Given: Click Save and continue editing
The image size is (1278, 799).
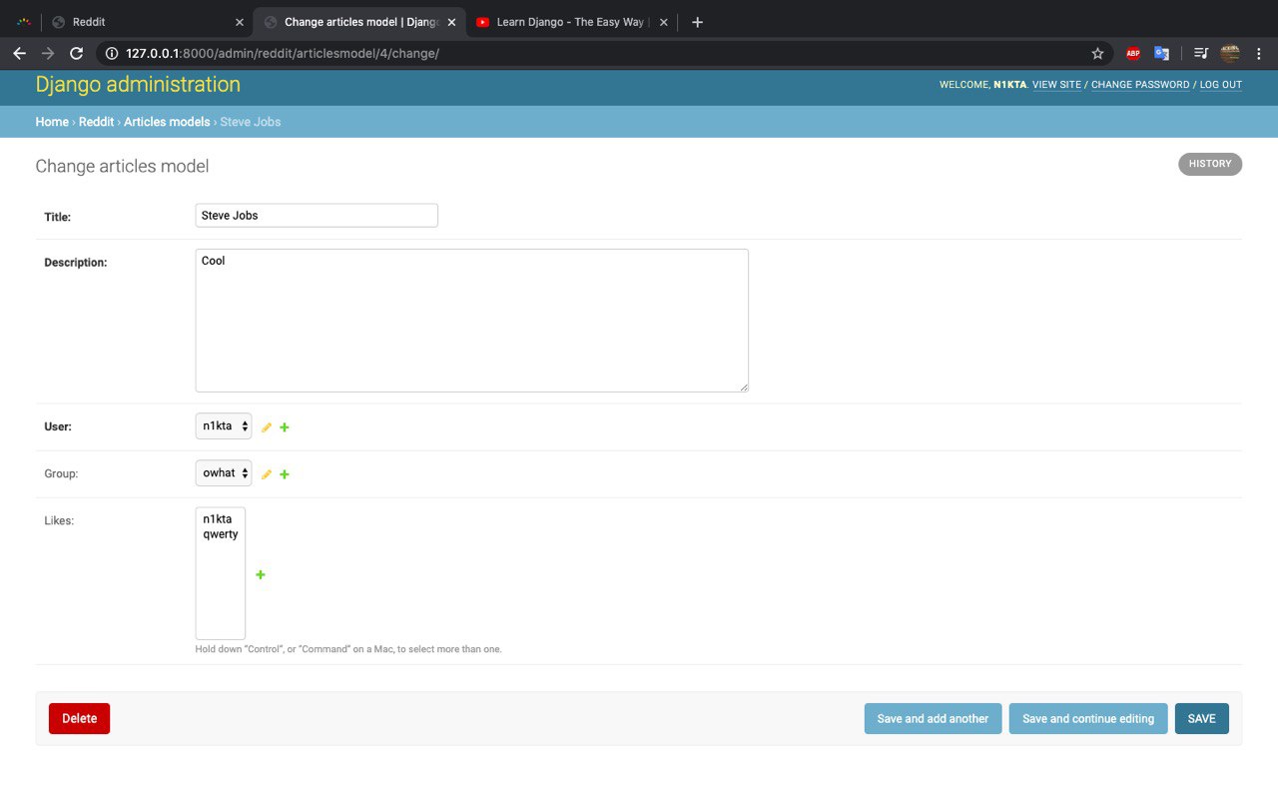Looking at the screenshot, I should pos(1088,719).
